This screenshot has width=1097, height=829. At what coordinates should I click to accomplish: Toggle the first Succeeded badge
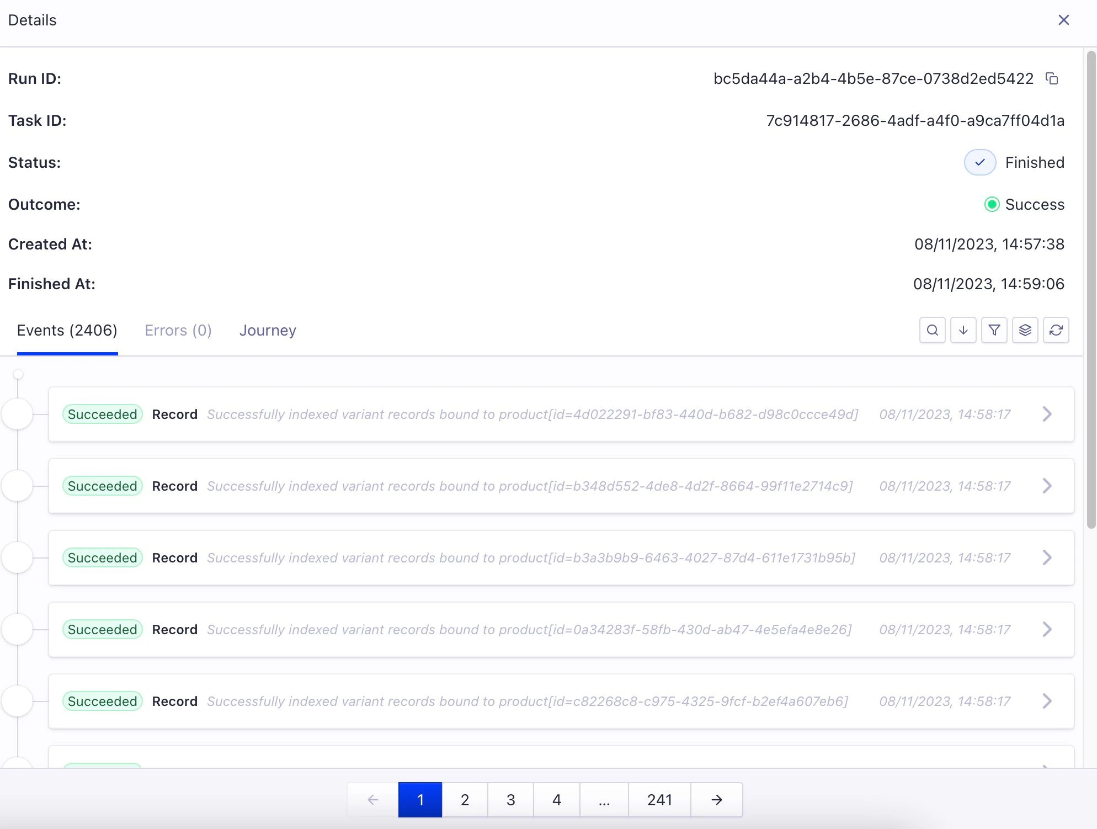102,414
